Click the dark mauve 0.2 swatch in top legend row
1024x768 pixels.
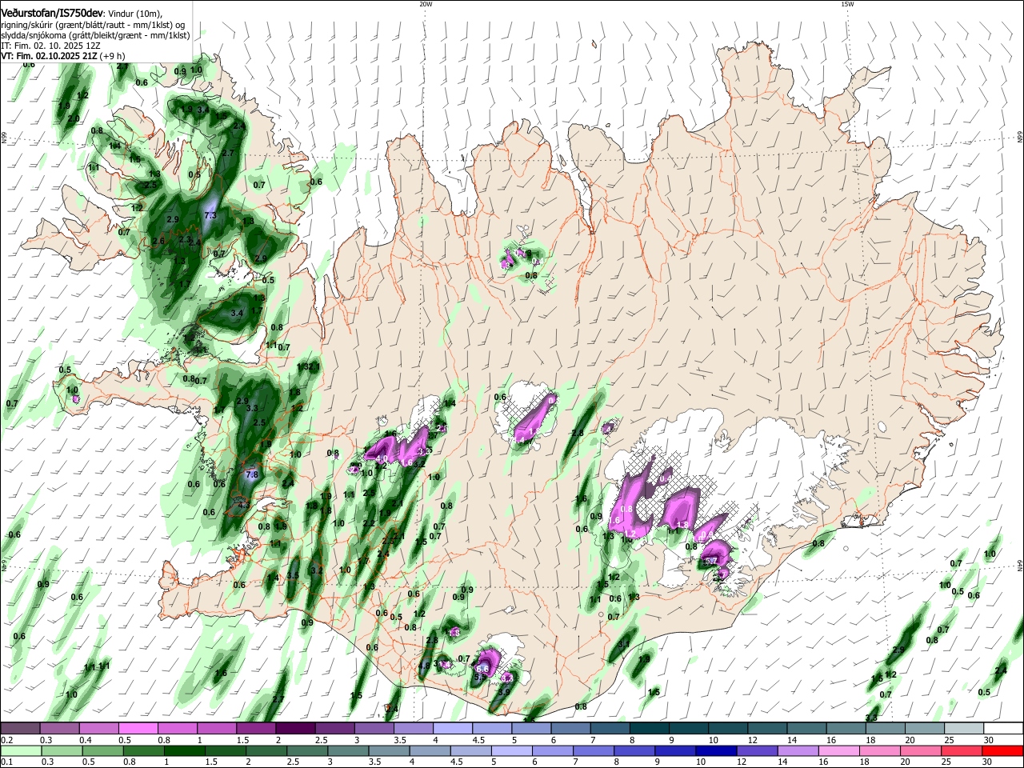(x=20, y=729)
